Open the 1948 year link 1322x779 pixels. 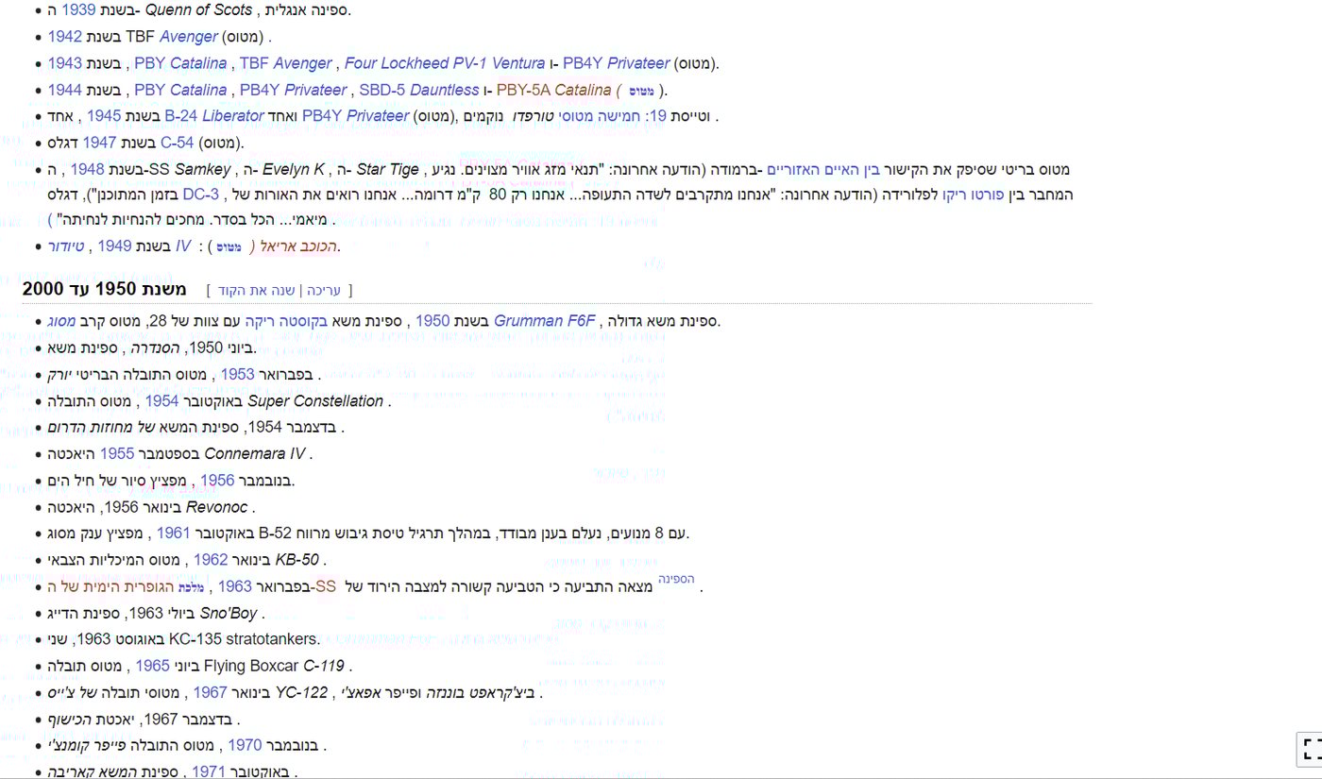click(x=88, y=169)
